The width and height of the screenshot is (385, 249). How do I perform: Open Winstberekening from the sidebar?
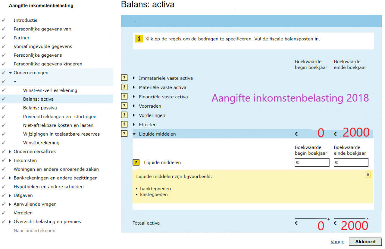pyautogui.click(x=41, y=143)
